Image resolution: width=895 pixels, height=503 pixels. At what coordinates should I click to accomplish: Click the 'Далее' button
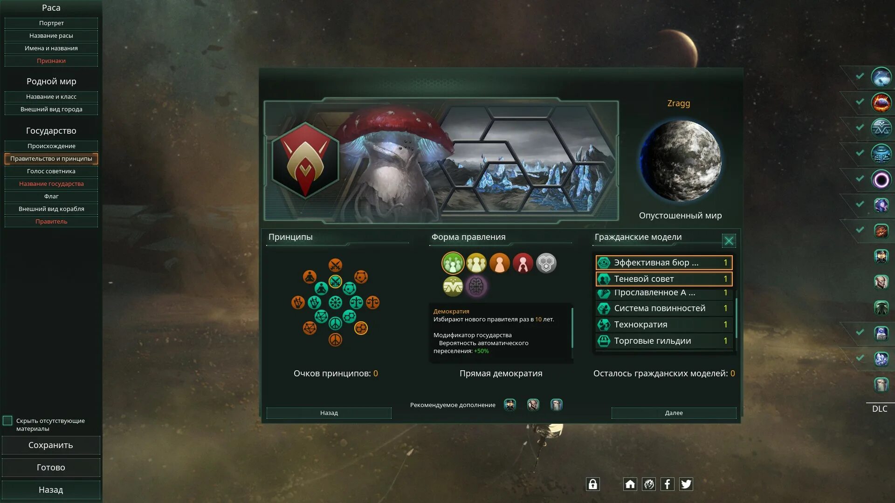(674, 413)
